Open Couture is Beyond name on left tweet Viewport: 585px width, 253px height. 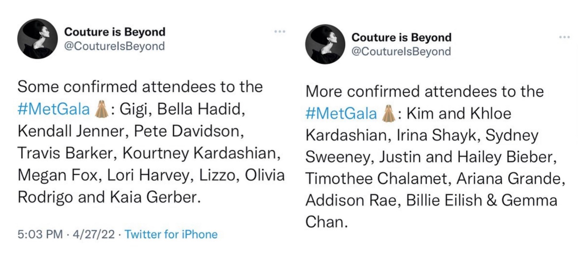click(115, 32)
